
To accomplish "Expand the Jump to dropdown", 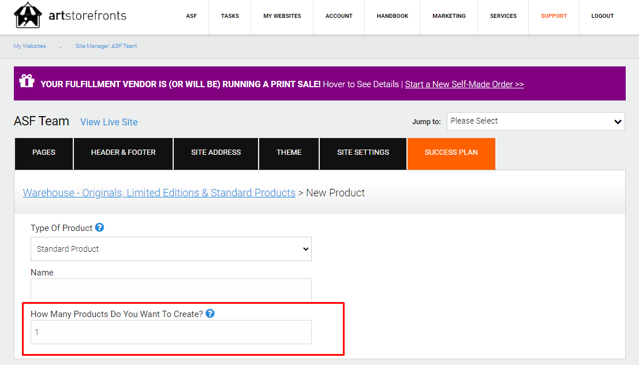I will (x=536, y=121).
